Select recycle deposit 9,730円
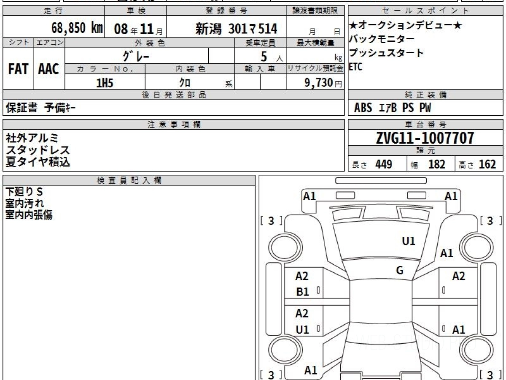 point(323,83)
